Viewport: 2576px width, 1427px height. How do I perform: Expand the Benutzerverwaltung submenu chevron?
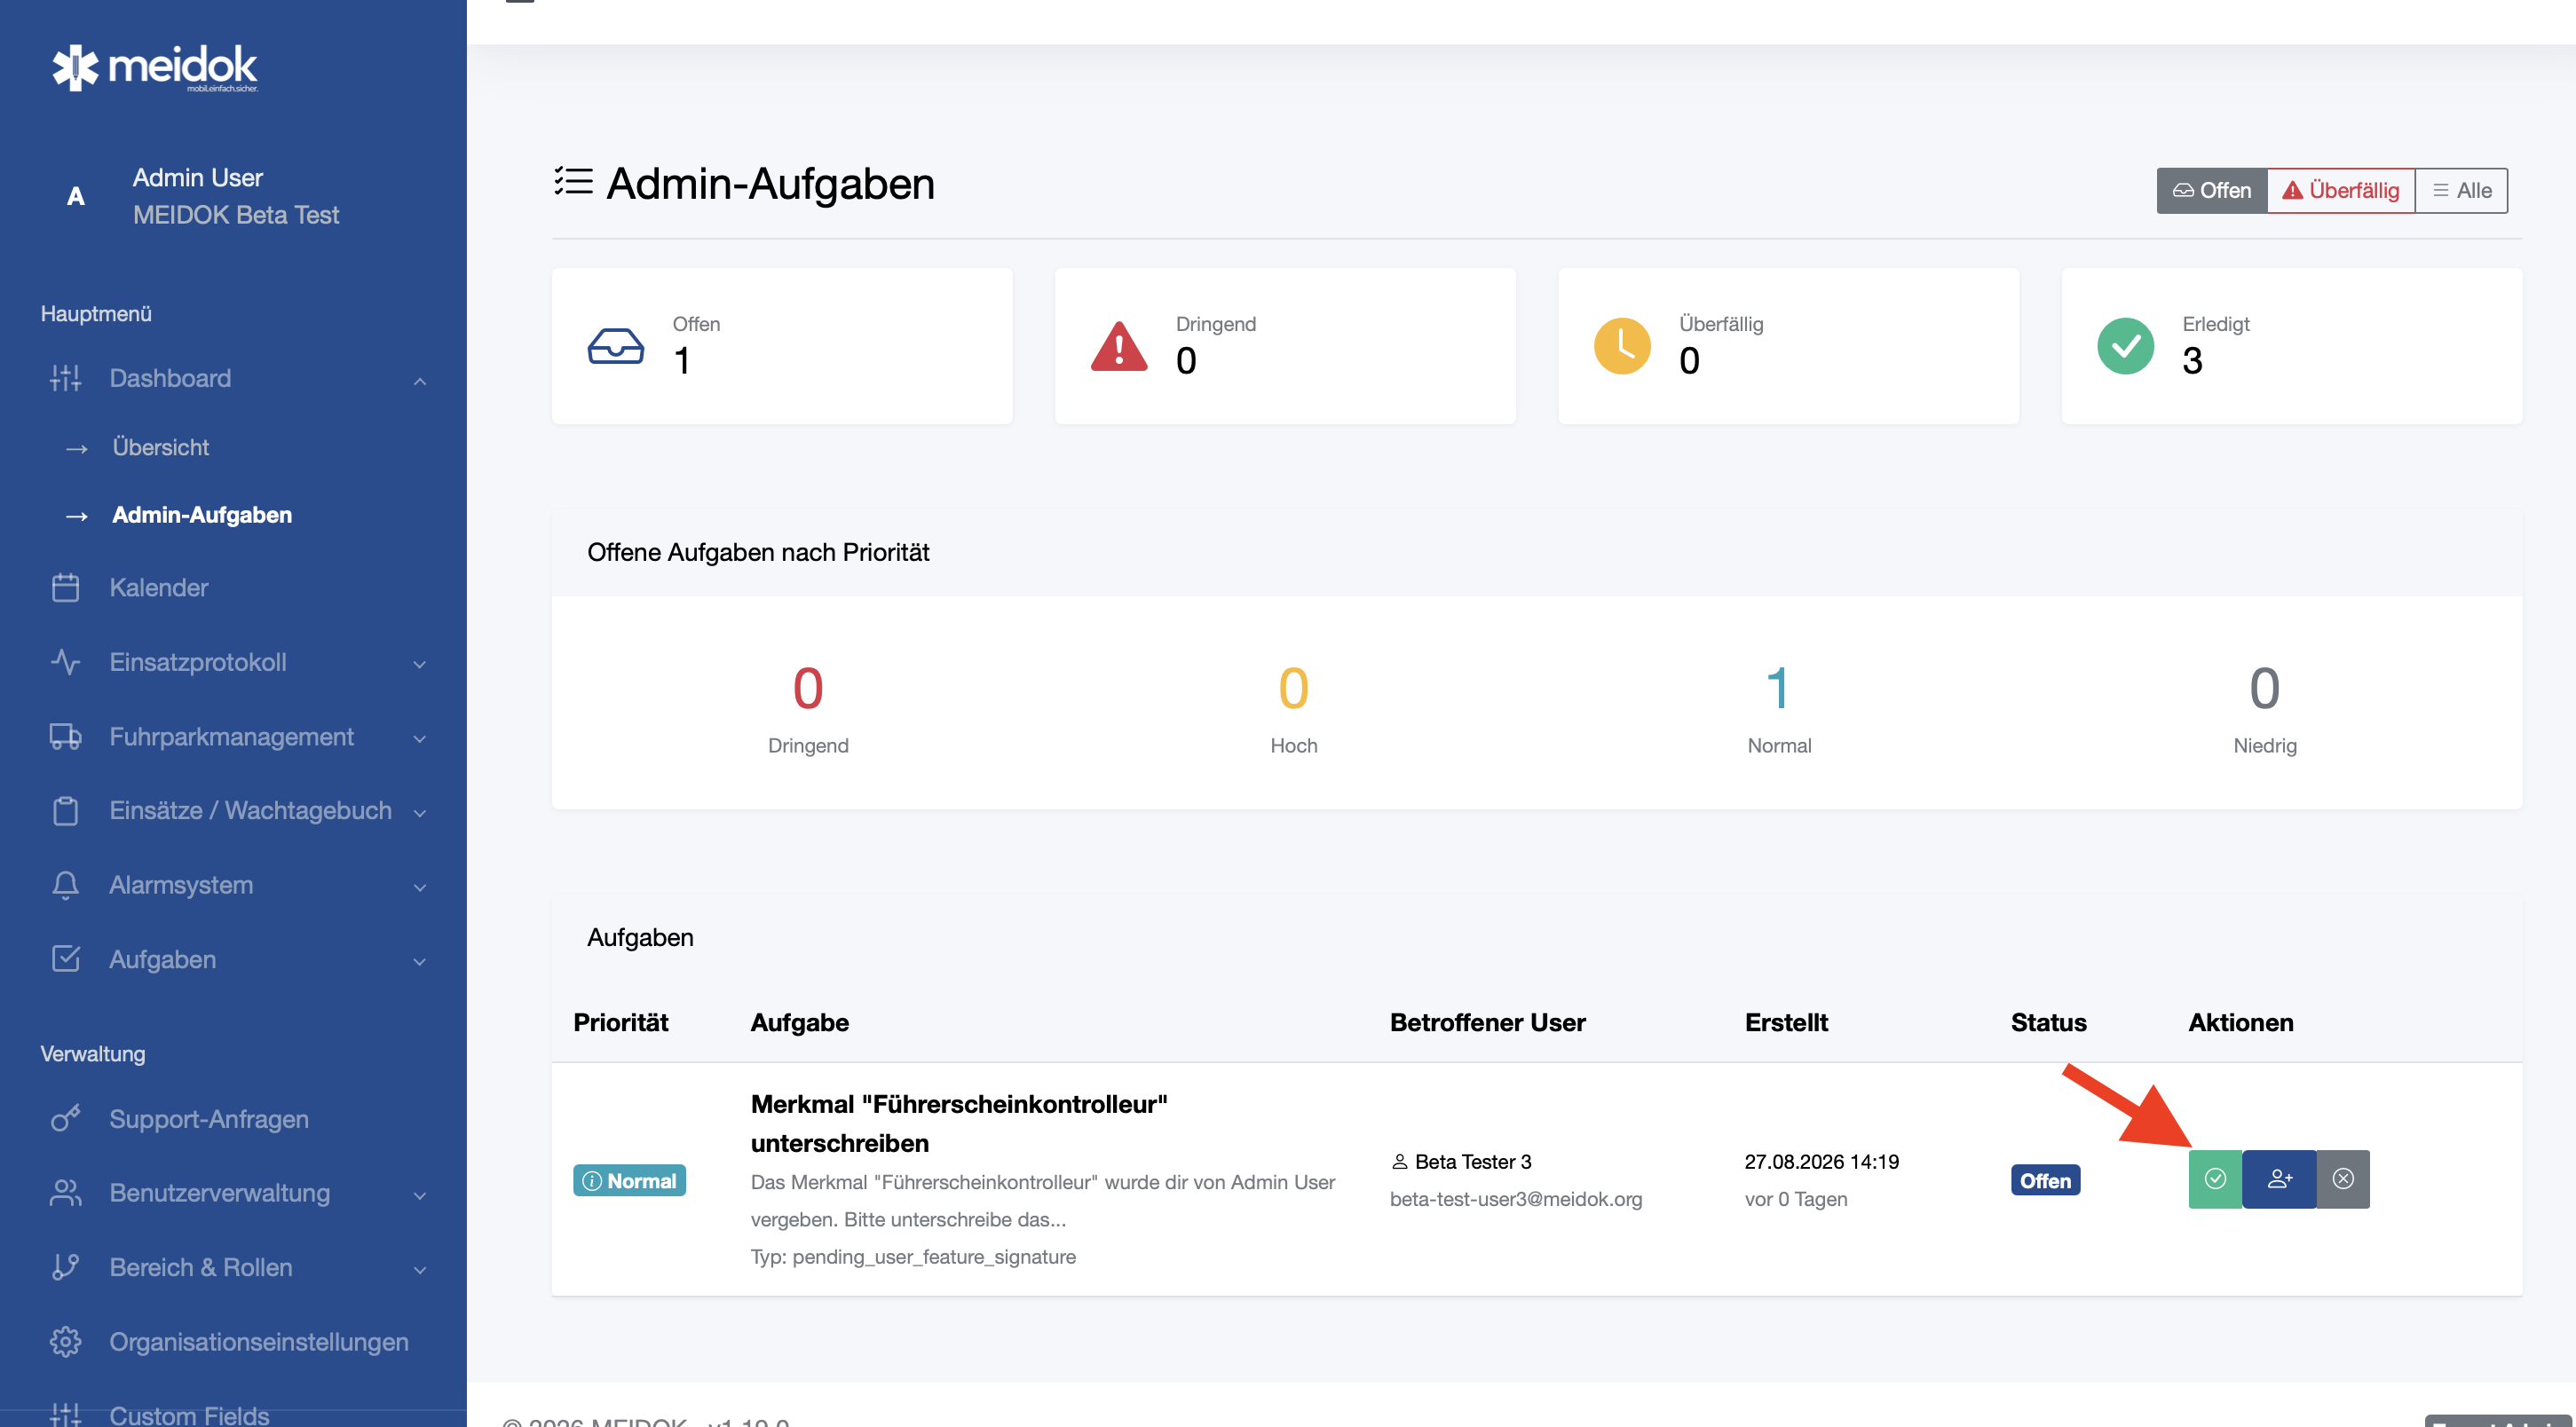click(x=420, y=1195)
